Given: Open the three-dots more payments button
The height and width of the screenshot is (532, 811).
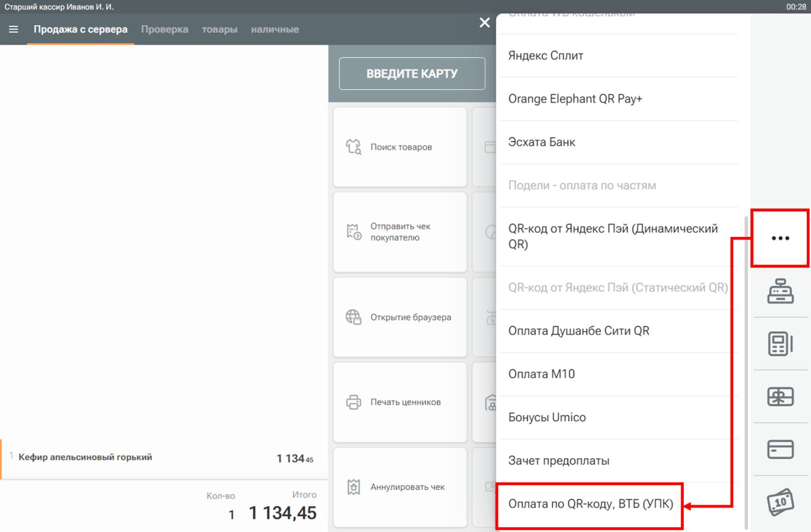Looking at the screenshot, I should tap(780, 238).
